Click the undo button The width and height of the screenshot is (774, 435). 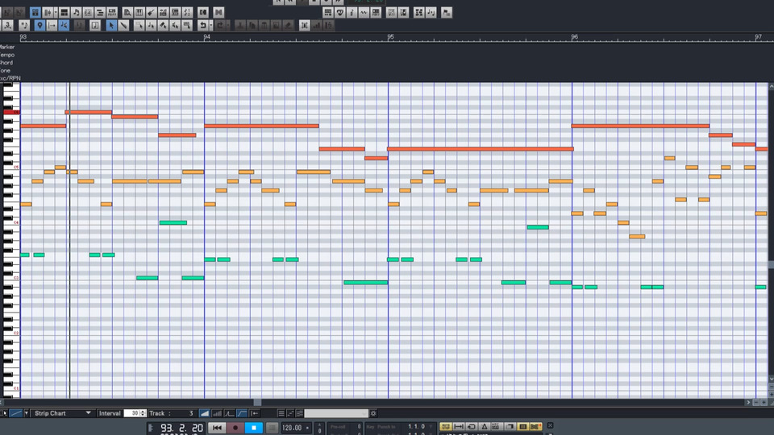click(202, 25)
